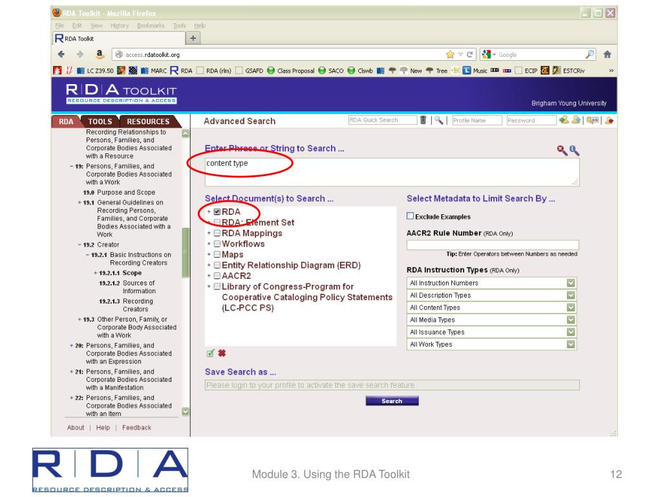662x497 pixels.
Task: Open the All Instruction Numbers dropdown
Action: pyautogui.click(x=492, y=283)
